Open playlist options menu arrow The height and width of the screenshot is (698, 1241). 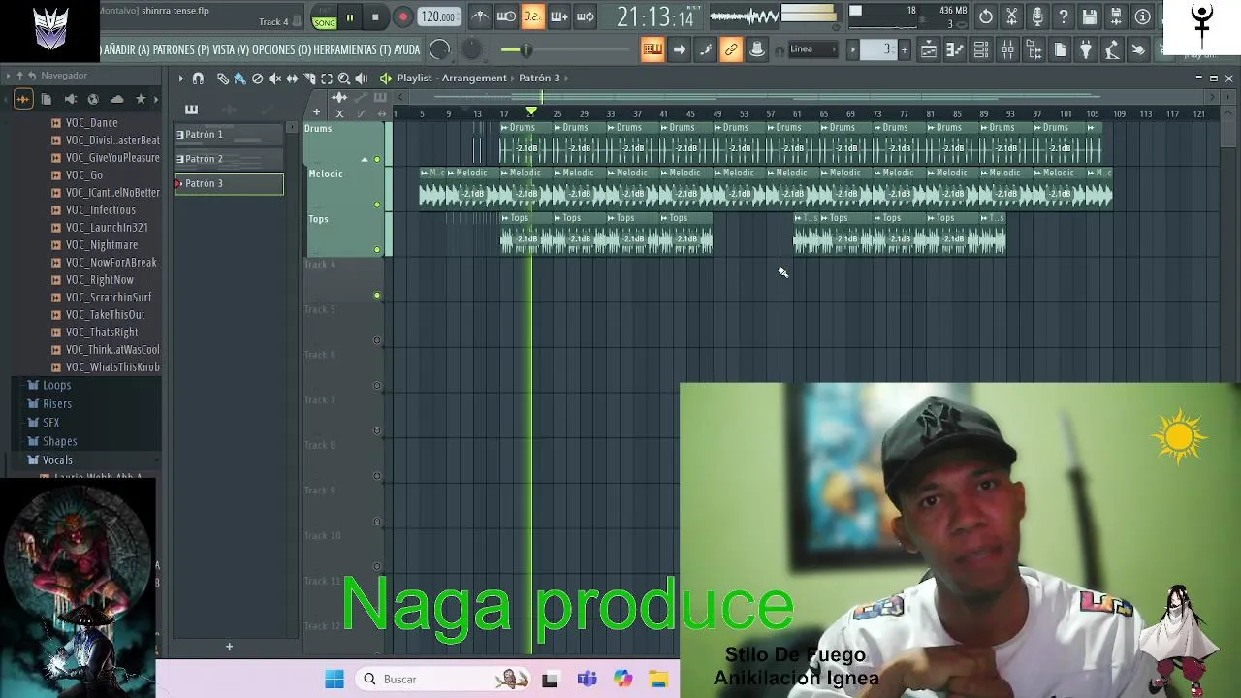180,79
